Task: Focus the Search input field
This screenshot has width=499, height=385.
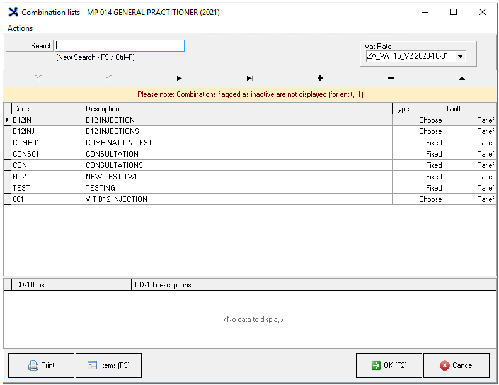Action: click(x=120, y=45)
